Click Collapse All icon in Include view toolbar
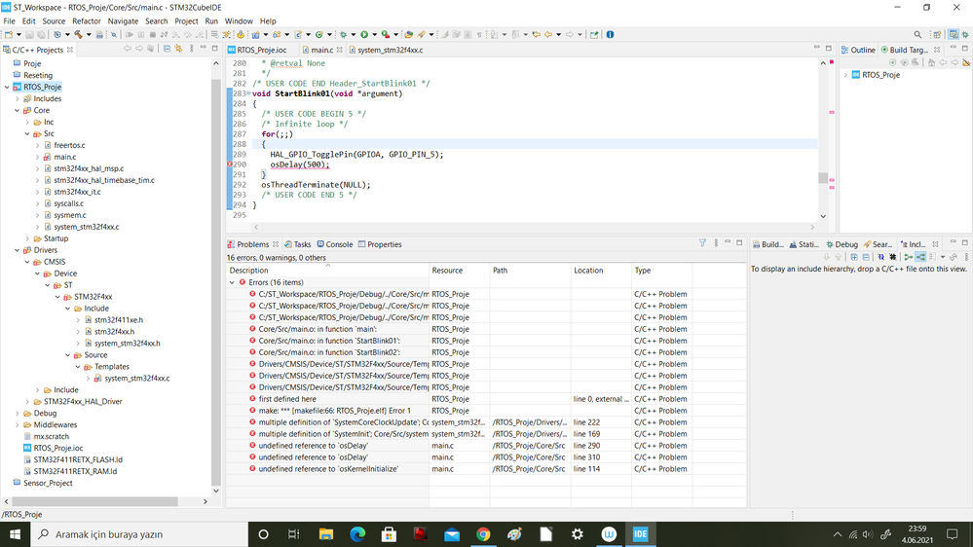Image resolution: width=973 pixels, height=547 pixels. pos(866,257)
